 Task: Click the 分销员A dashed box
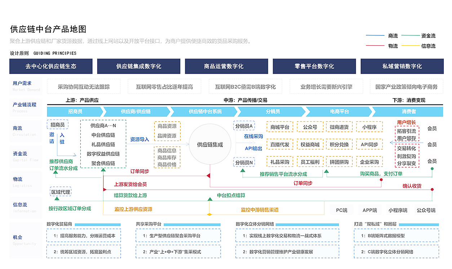click(x=244, y=126)
